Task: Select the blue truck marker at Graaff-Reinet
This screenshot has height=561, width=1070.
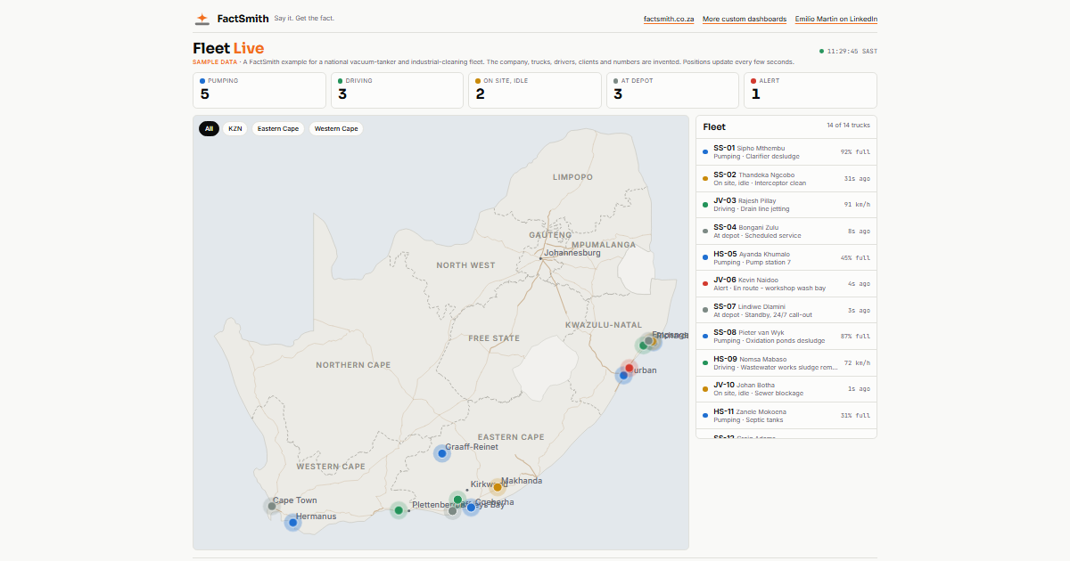Action: [442, 453]
